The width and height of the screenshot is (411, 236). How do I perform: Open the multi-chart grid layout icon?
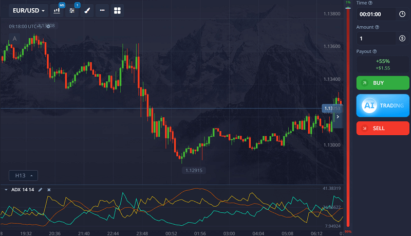pos(117,10)
